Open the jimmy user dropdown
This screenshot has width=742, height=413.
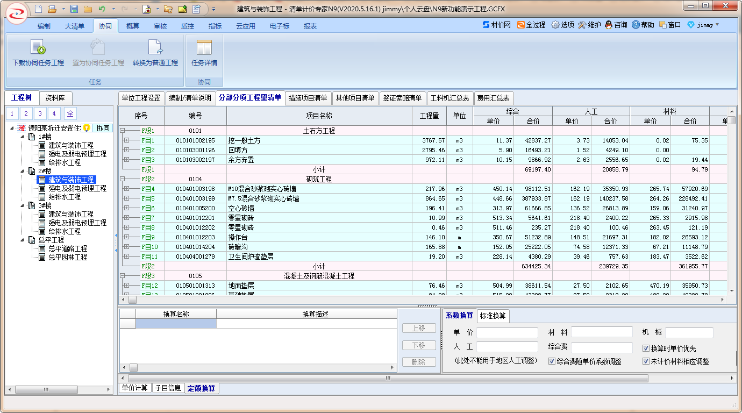pyautogui.click(x=704, y=25)
